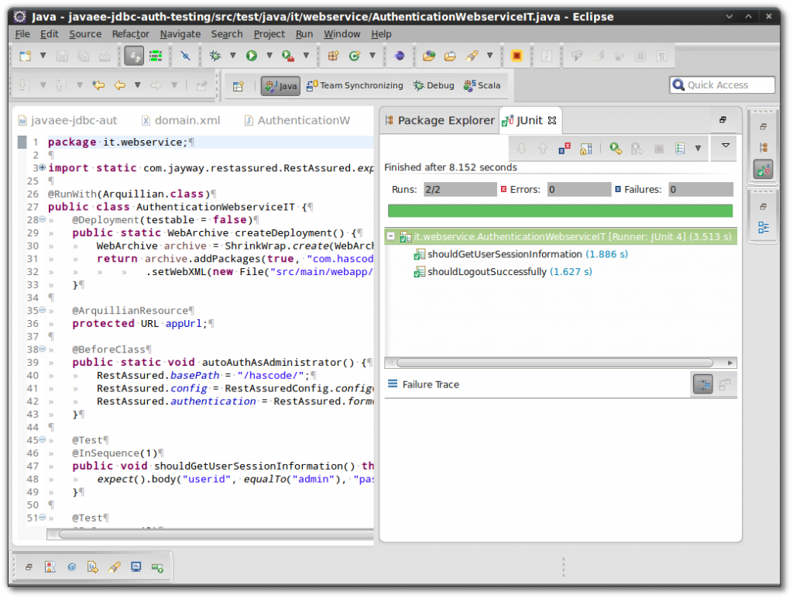Collapse the AuthenticationWebserviceIT test tree node

(392, 236)
